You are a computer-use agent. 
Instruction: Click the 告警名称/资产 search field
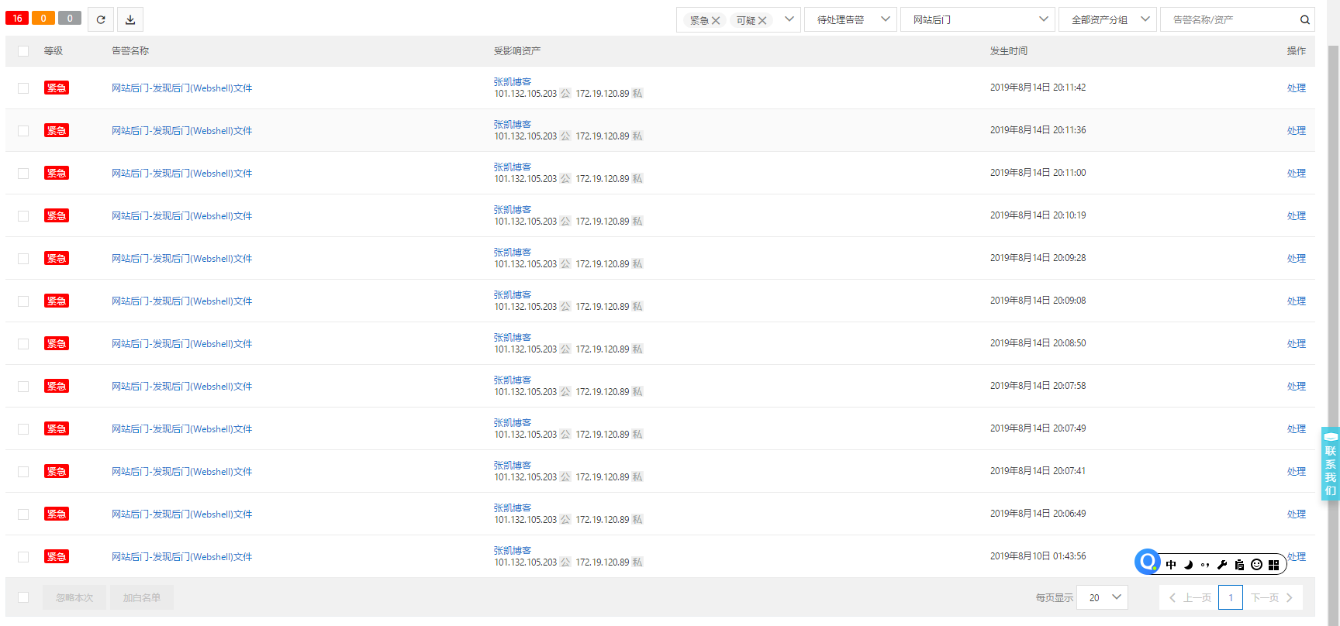1229,20
